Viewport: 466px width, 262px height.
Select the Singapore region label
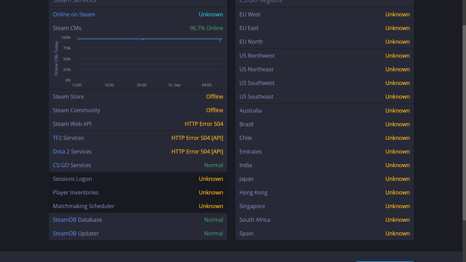click(252, 206)
